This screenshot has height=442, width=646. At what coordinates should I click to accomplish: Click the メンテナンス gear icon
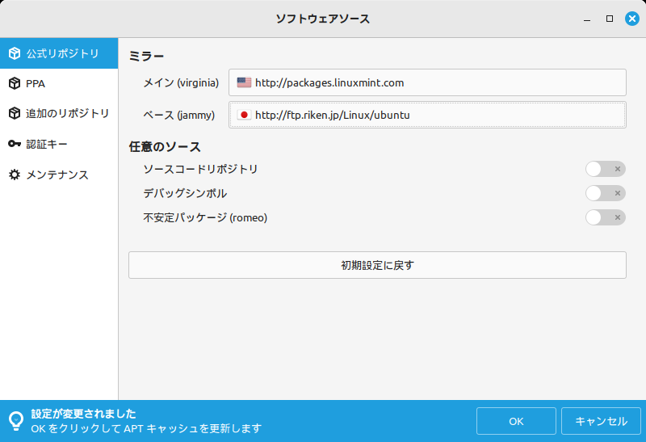click(15, 175)
